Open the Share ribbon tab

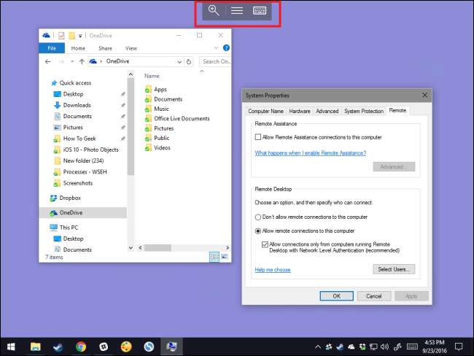point(105,48)
